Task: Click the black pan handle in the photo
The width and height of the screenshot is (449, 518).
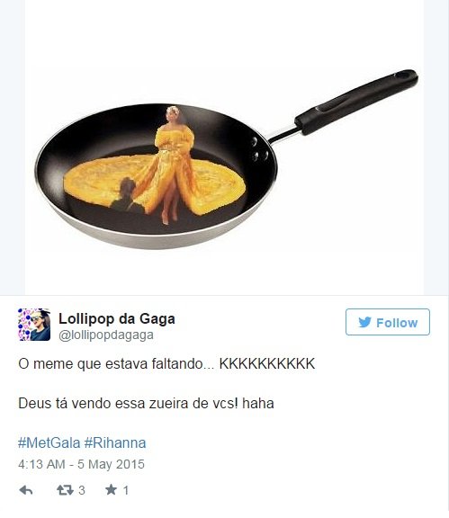Action: tap(356, 102)
